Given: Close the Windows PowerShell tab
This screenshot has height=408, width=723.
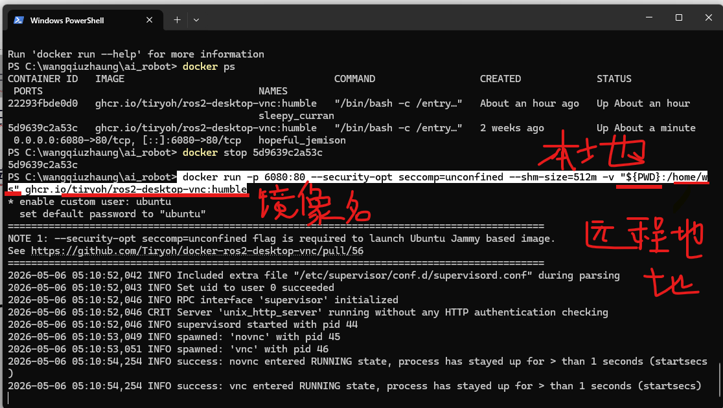Looking at the screenshot, I should pyautogui.click(x=150, y=20).
